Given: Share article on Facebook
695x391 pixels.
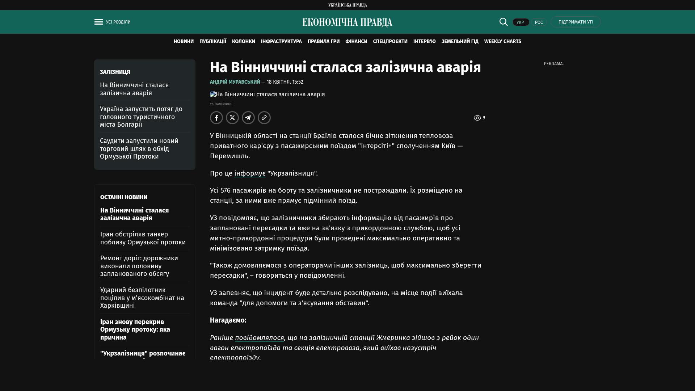Looking at the screenshot, I should (x=216, y=118).
